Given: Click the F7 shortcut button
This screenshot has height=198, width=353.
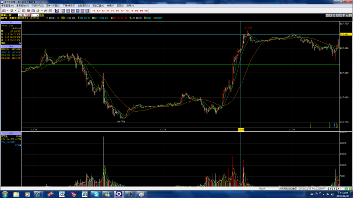Looking at the screenshot, I should [x=122, y=10].
